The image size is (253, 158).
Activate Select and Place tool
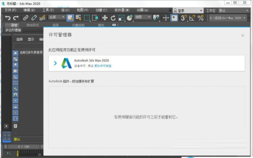[x=130, y=18]
